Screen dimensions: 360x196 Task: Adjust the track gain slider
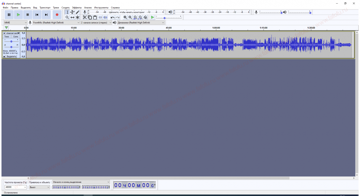(11, 41)
